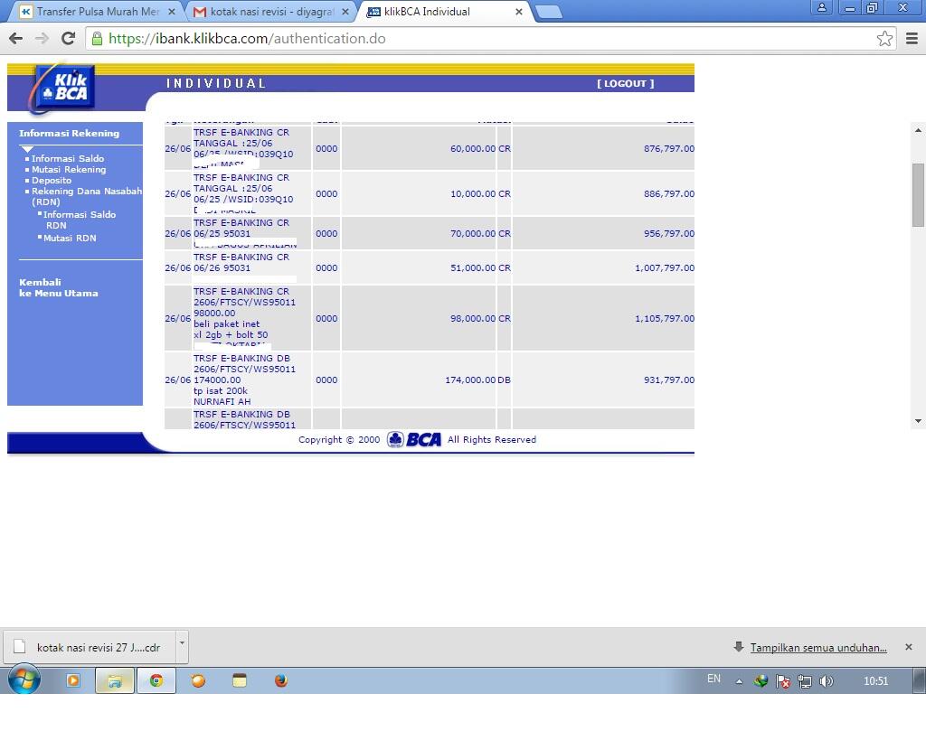Open Windows Media Player from the taskbar
Screen dimensions: 926x731
pyautogui.click(x=73, y=680)
